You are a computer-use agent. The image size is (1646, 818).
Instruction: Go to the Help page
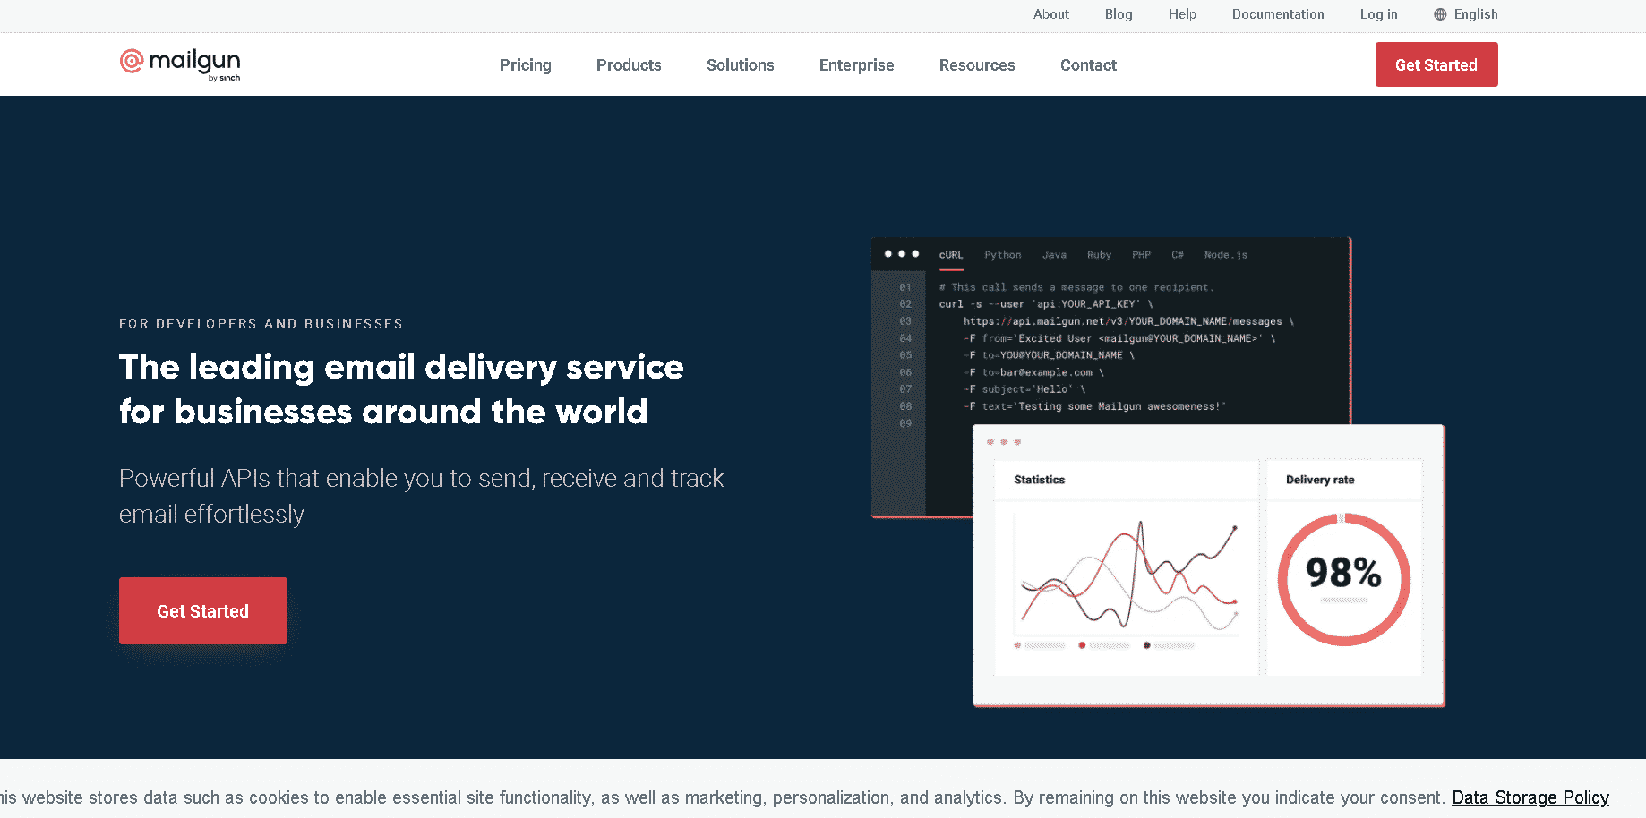tap(1182, 14)
